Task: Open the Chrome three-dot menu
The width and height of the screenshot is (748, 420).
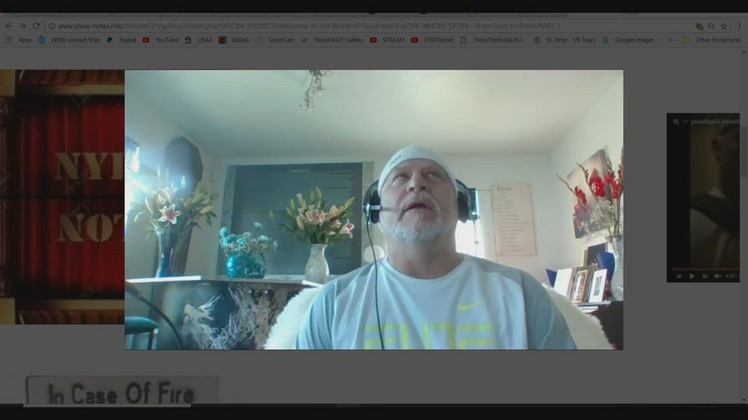Action: pyautogui.click(x=738, y=26)
